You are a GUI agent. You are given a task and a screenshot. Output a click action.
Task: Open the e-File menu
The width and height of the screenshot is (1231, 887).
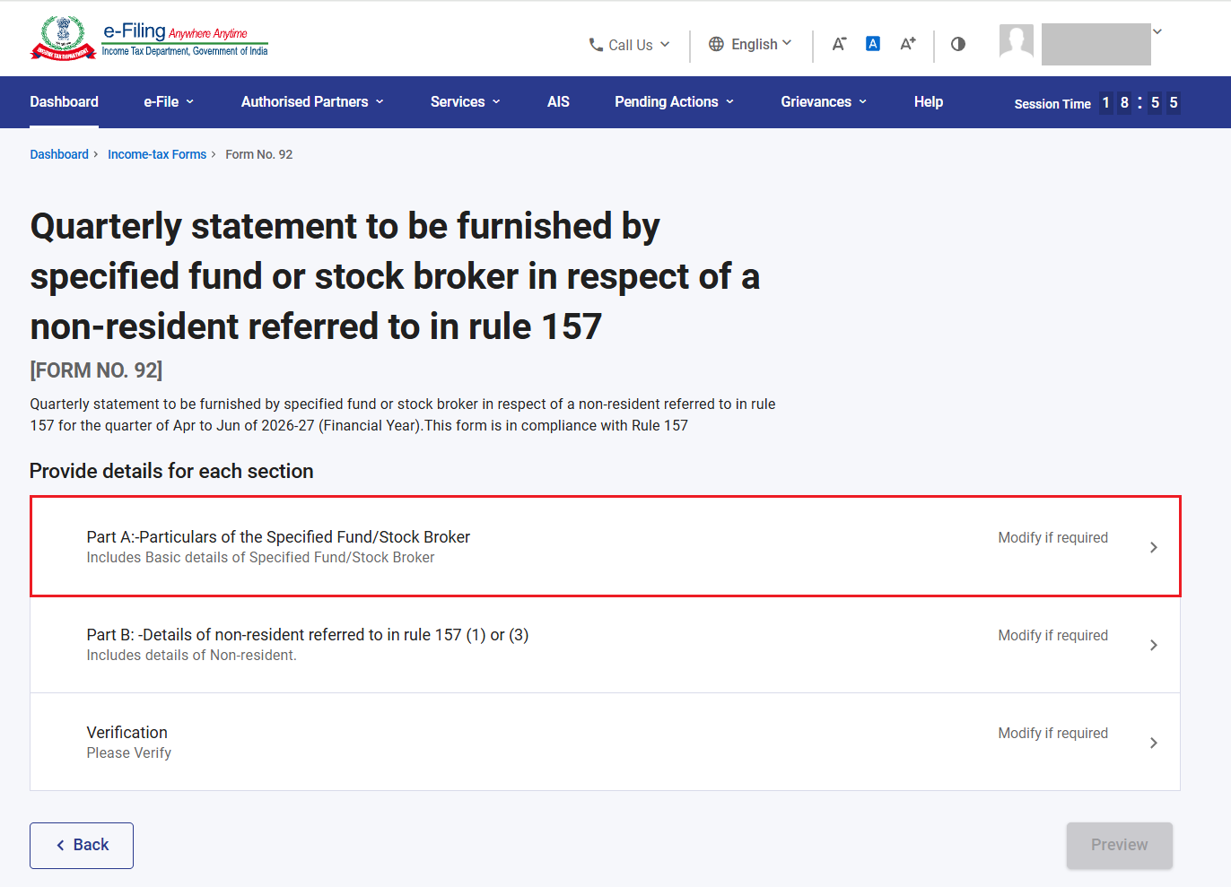(x=169, y=102)
